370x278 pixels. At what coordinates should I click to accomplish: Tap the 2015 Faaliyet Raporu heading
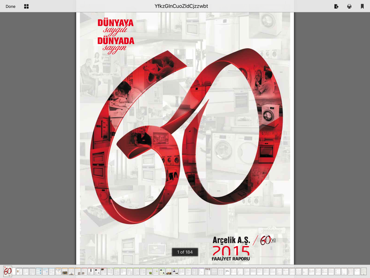click(231, 254)
